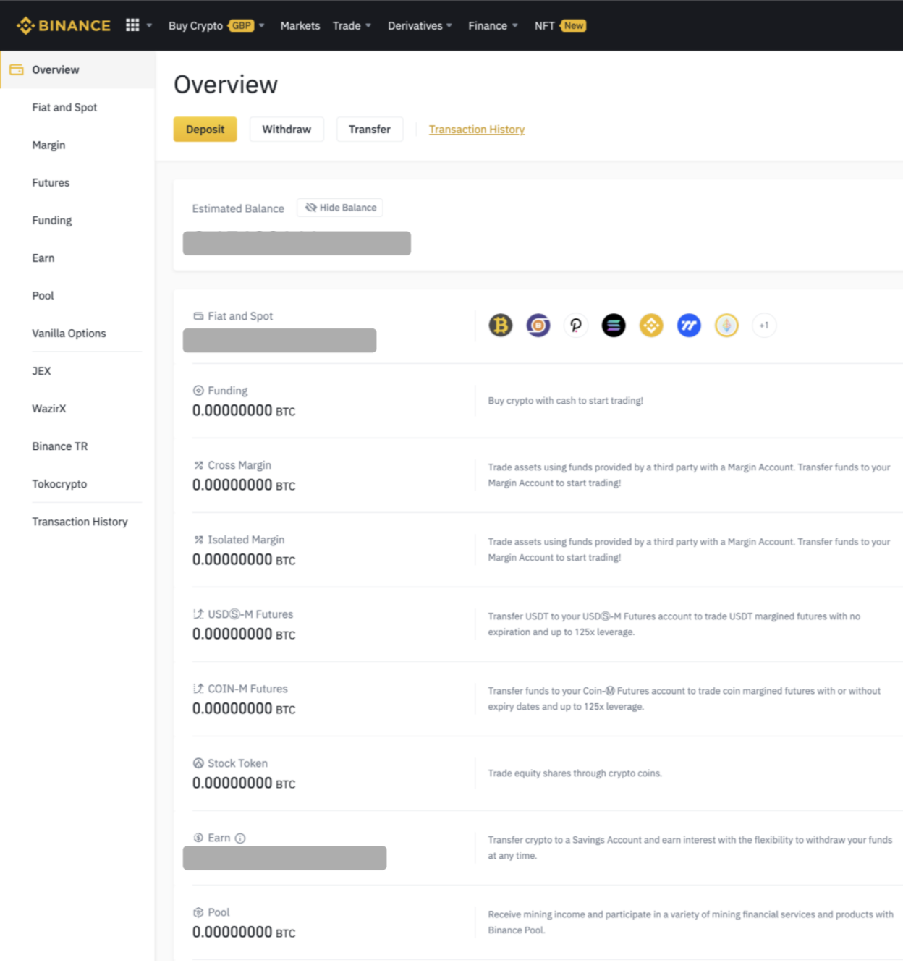The width and height of the screenshot is (903, 968).
Task: Click the Stock Token section label
Action: click(237, 763)
